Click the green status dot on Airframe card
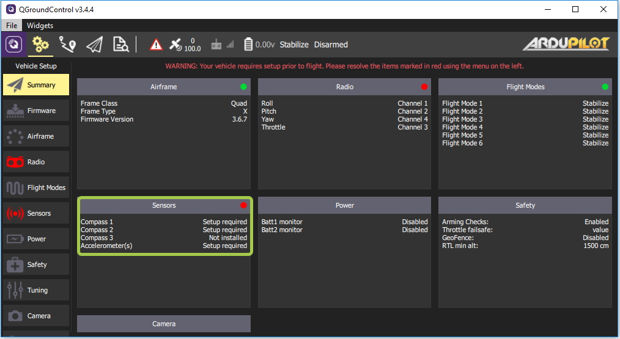This screenshot has height=339, width=620. click(243, 87)
